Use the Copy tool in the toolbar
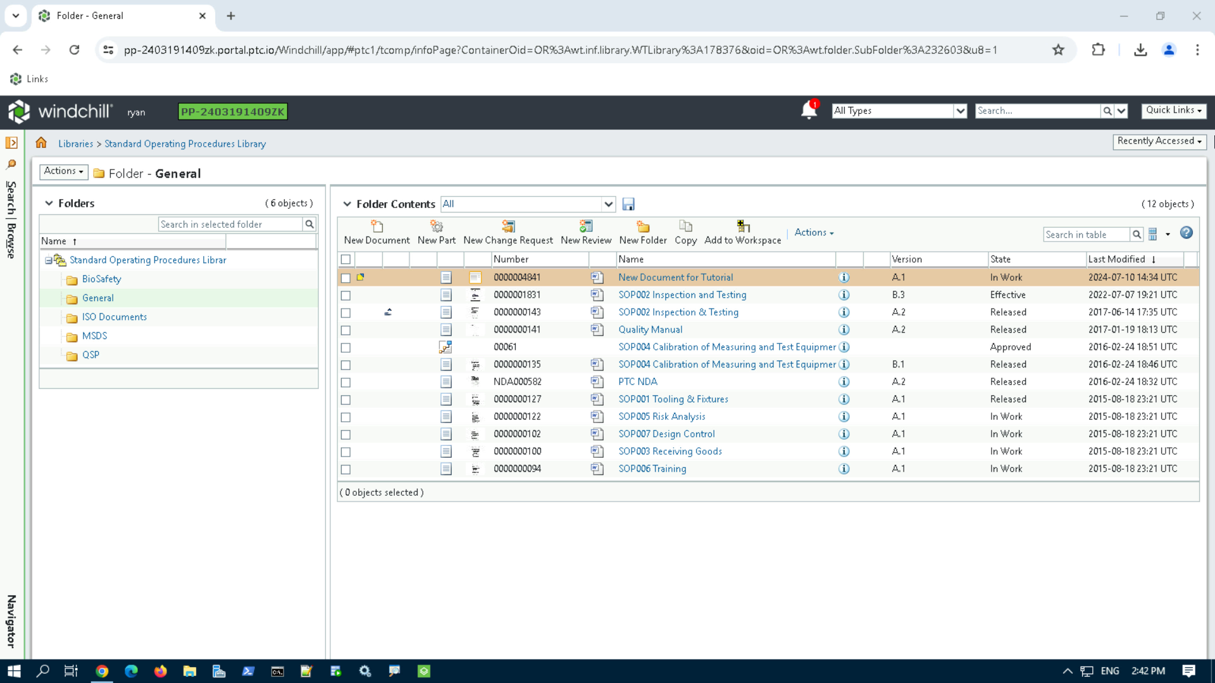The width and height of the screenshot is (1215, 683). (685, 232)
